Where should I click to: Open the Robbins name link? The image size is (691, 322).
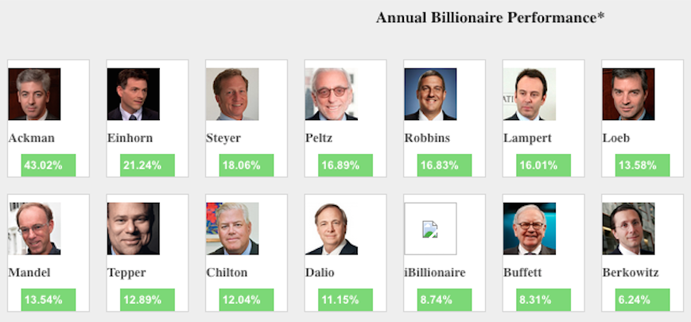(x=427, y=138)
